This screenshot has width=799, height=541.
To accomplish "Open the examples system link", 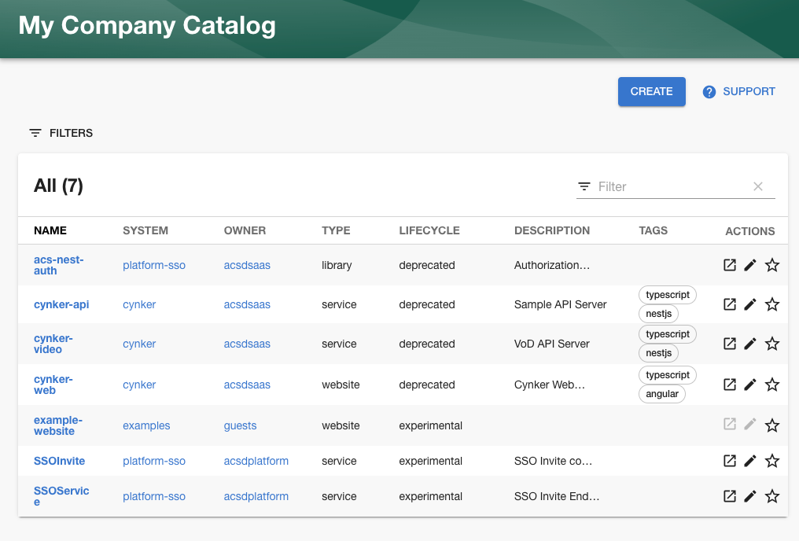I will (x=146, y=425).
